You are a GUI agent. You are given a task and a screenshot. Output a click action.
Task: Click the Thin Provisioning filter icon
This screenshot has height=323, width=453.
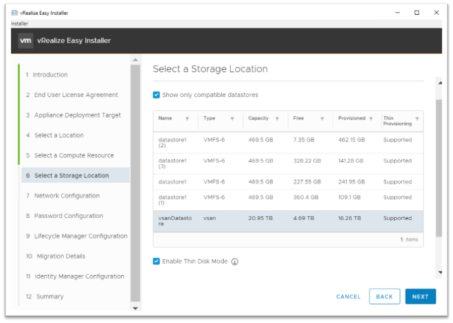click(x=417, y=119)
